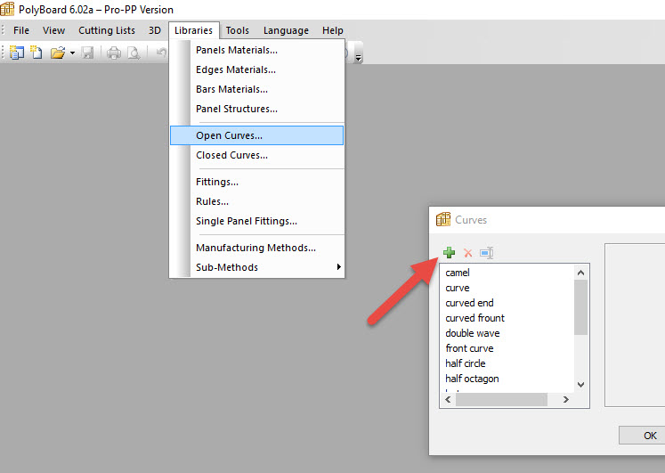
Task: Select Panel Structures menu entry
Action: [x=257, y=109]
